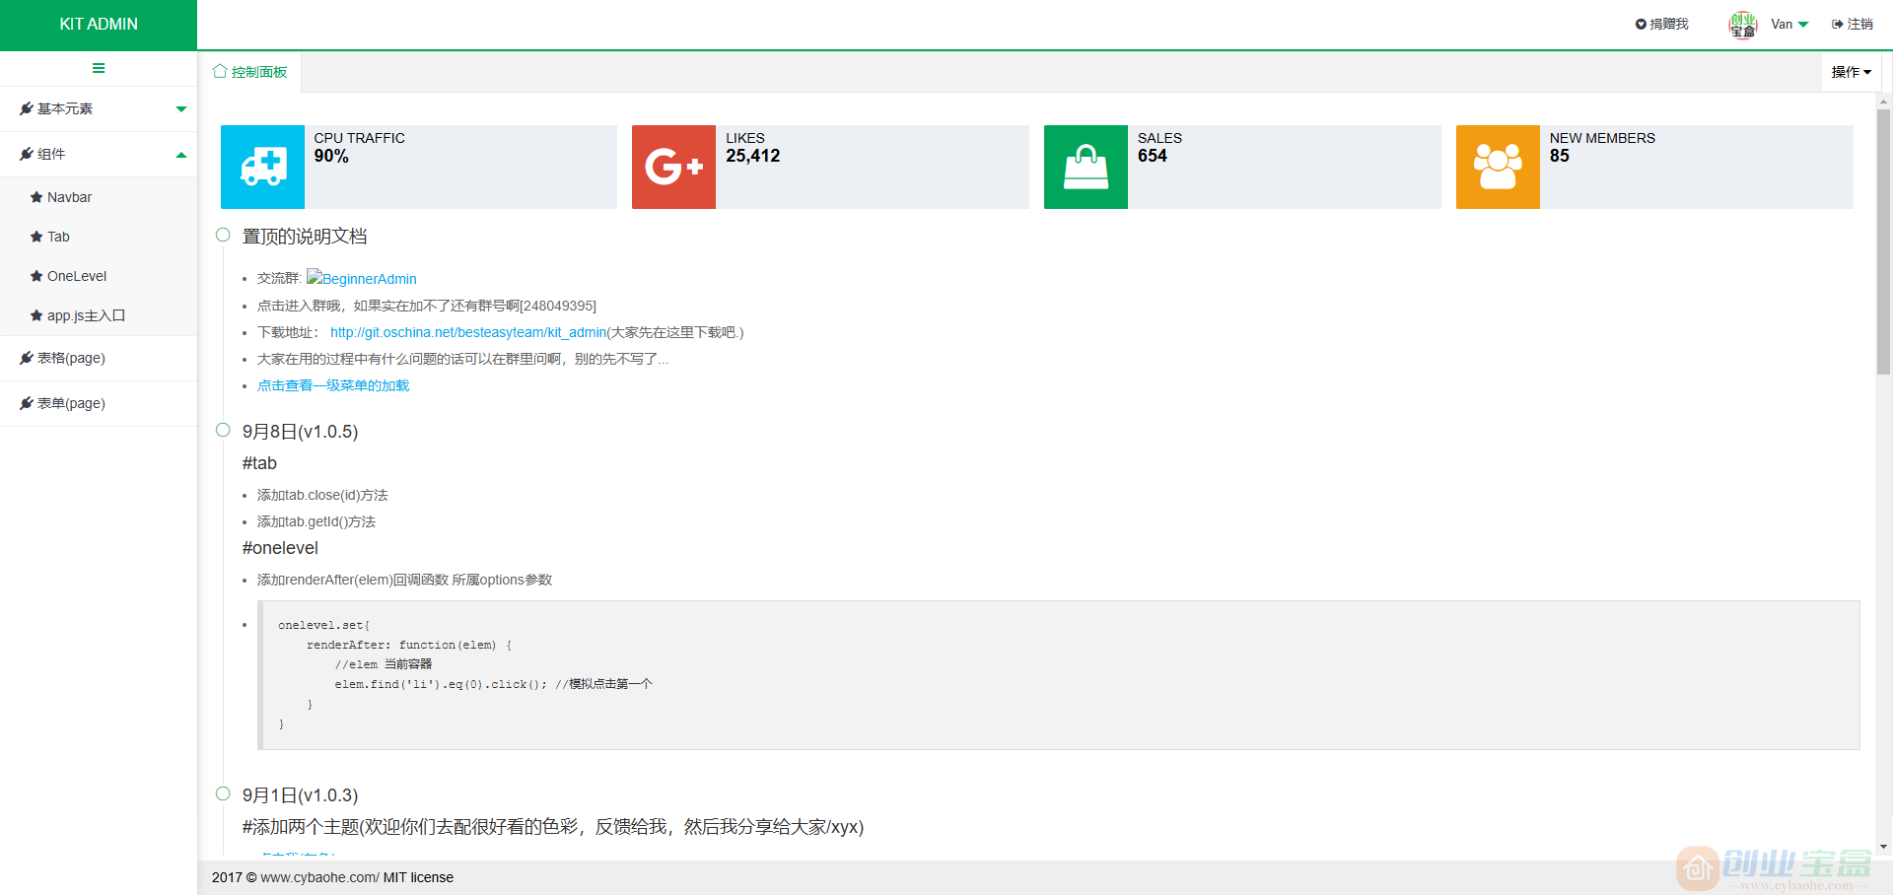
Task: Open the BeginnerAdmin link
Action: tap(370, 278)
